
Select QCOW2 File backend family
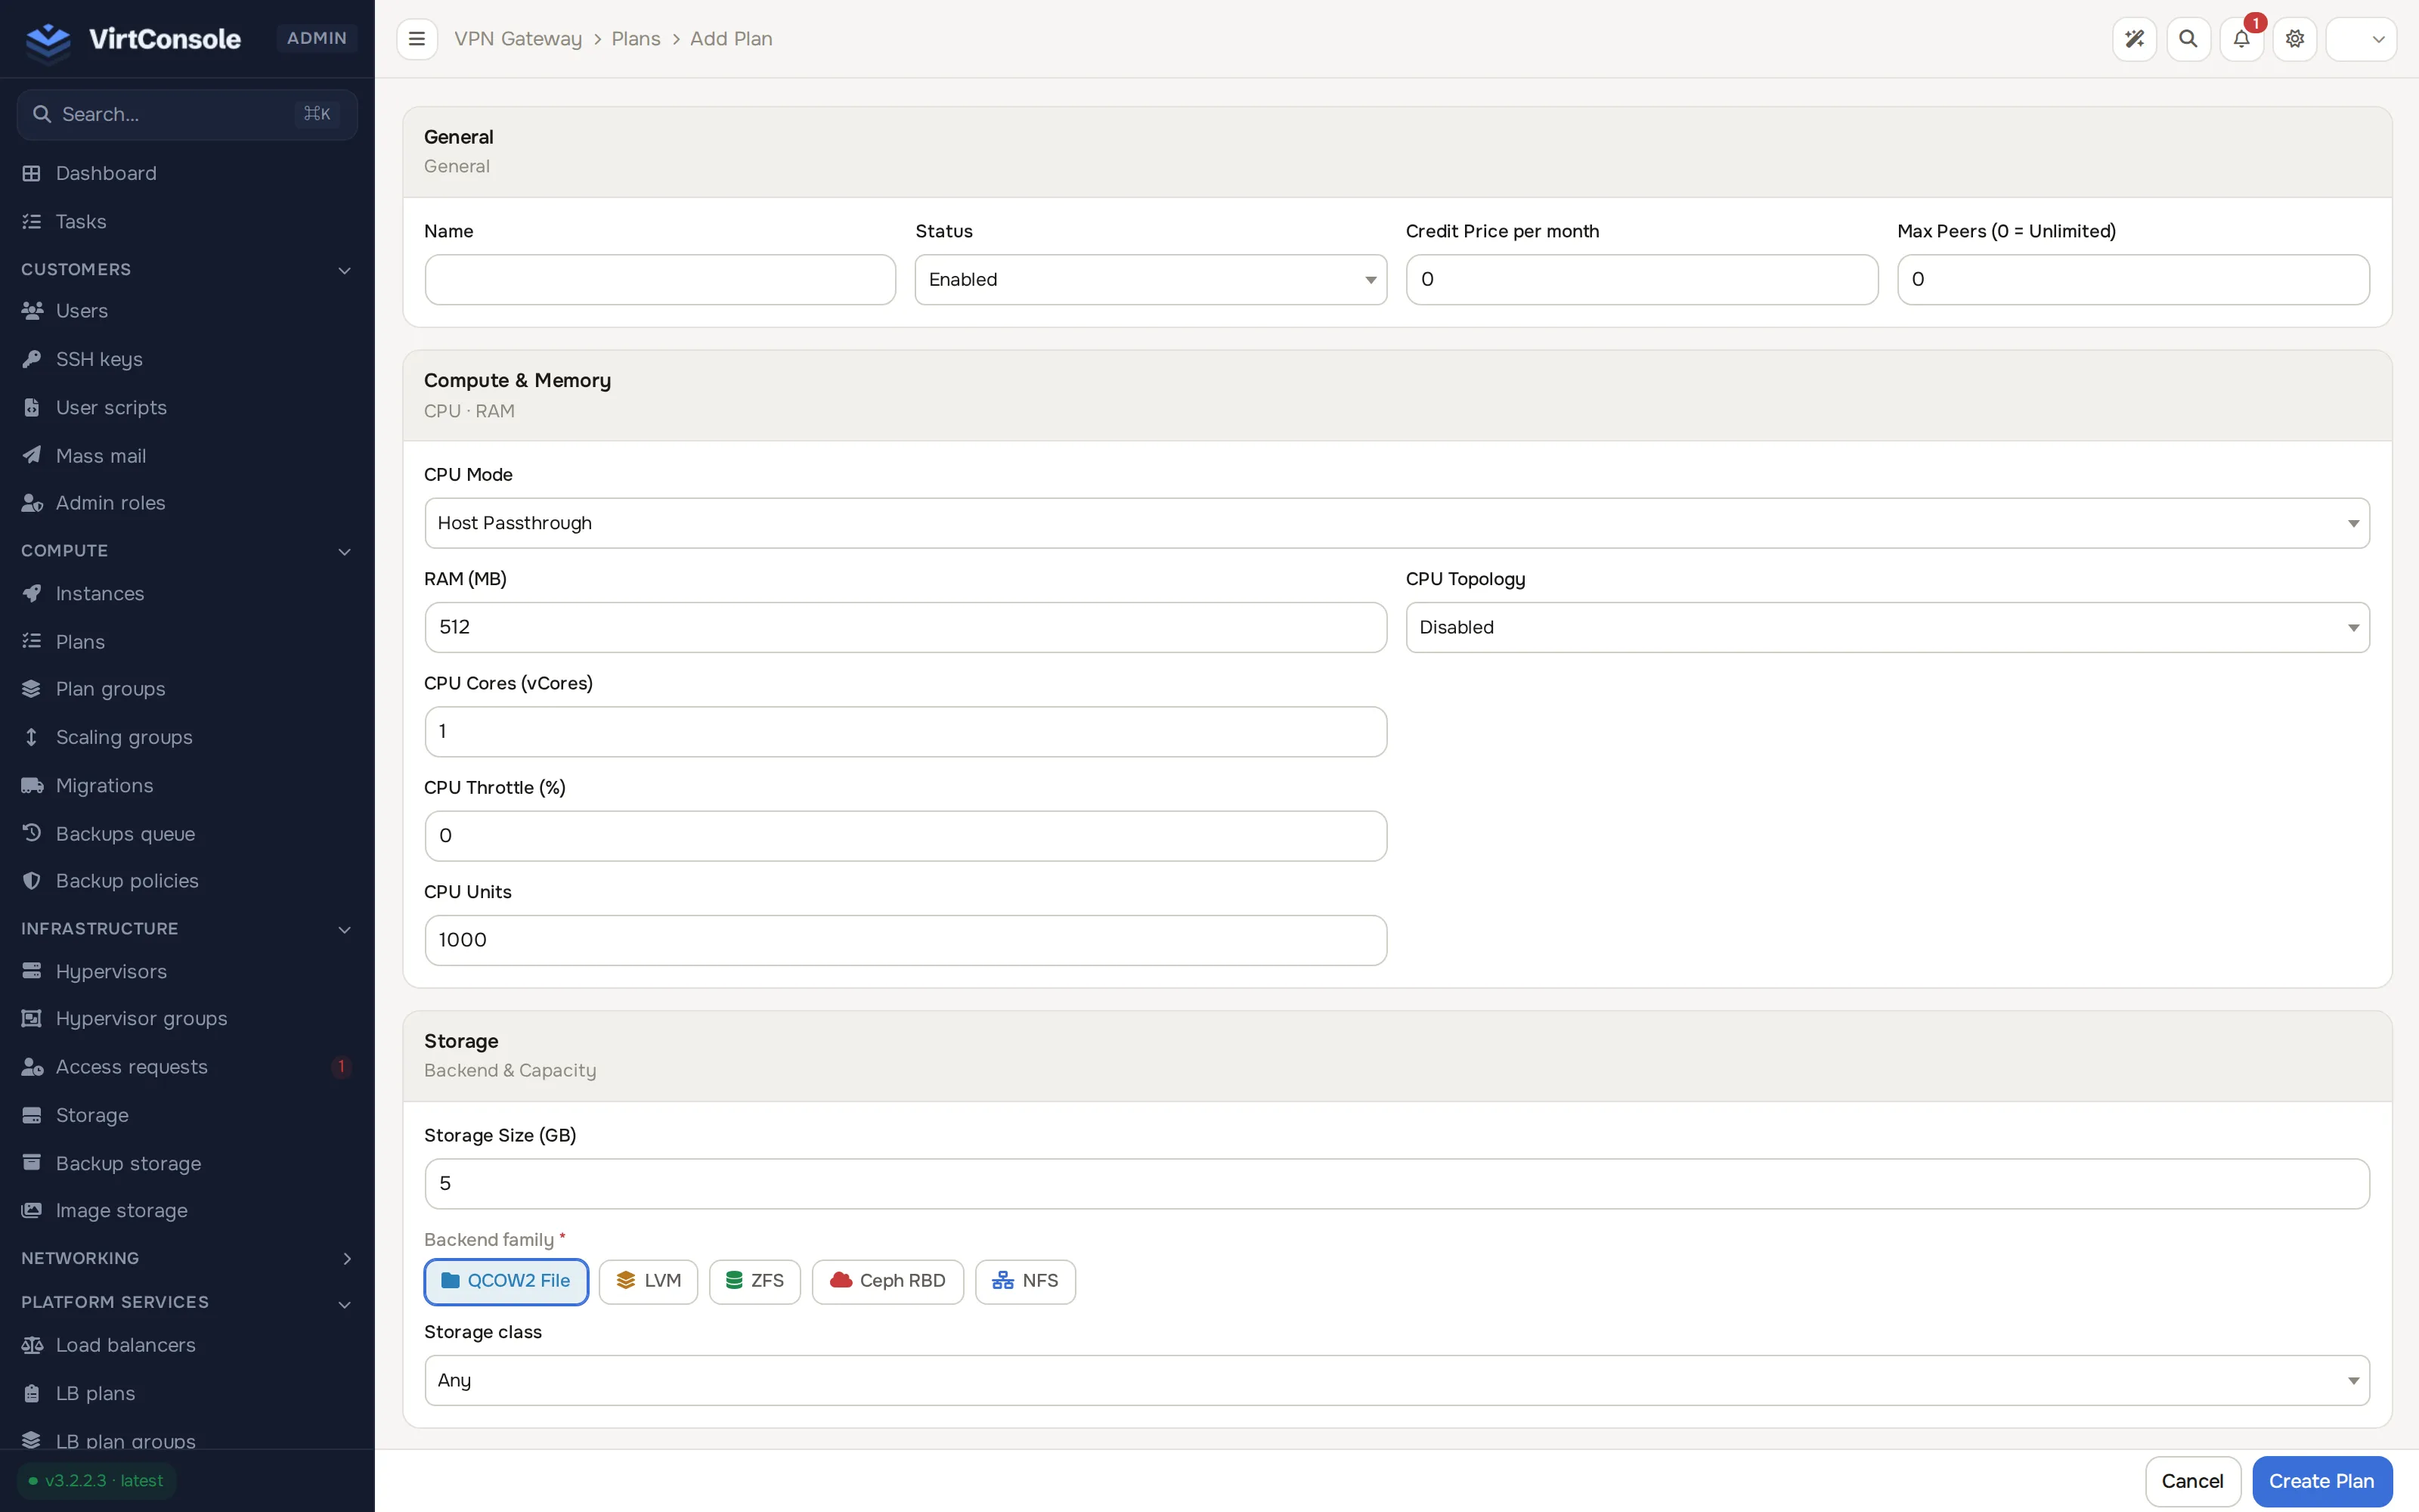(506, 1281)
